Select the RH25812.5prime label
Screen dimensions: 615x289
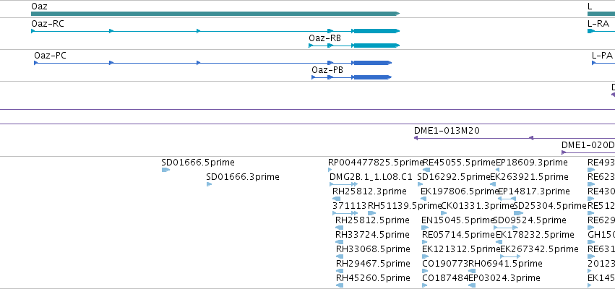tap(372, 220)
